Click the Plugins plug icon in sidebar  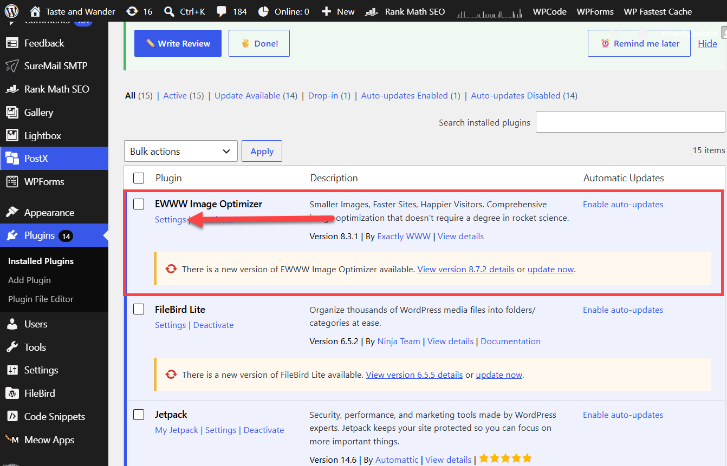[x=12, y=235]
